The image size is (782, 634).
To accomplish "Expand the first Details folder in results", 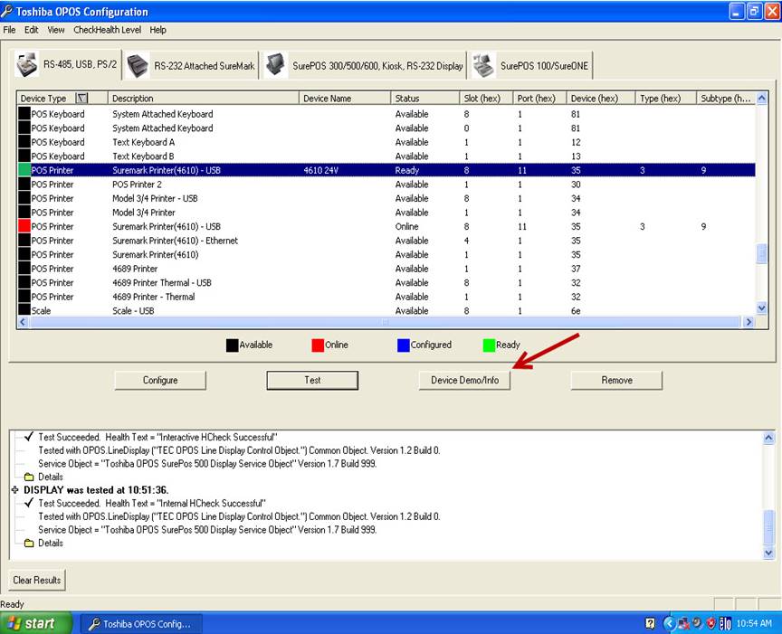I will (29, 477).
